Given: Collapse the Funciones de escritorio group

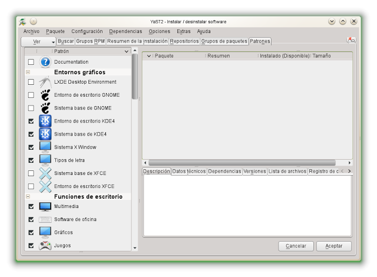Looking at the screenshot, I should point(28,196).
